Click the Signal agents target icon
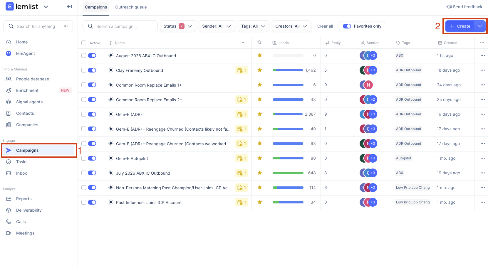Screen dimensions: 488x268 point(9,102)
